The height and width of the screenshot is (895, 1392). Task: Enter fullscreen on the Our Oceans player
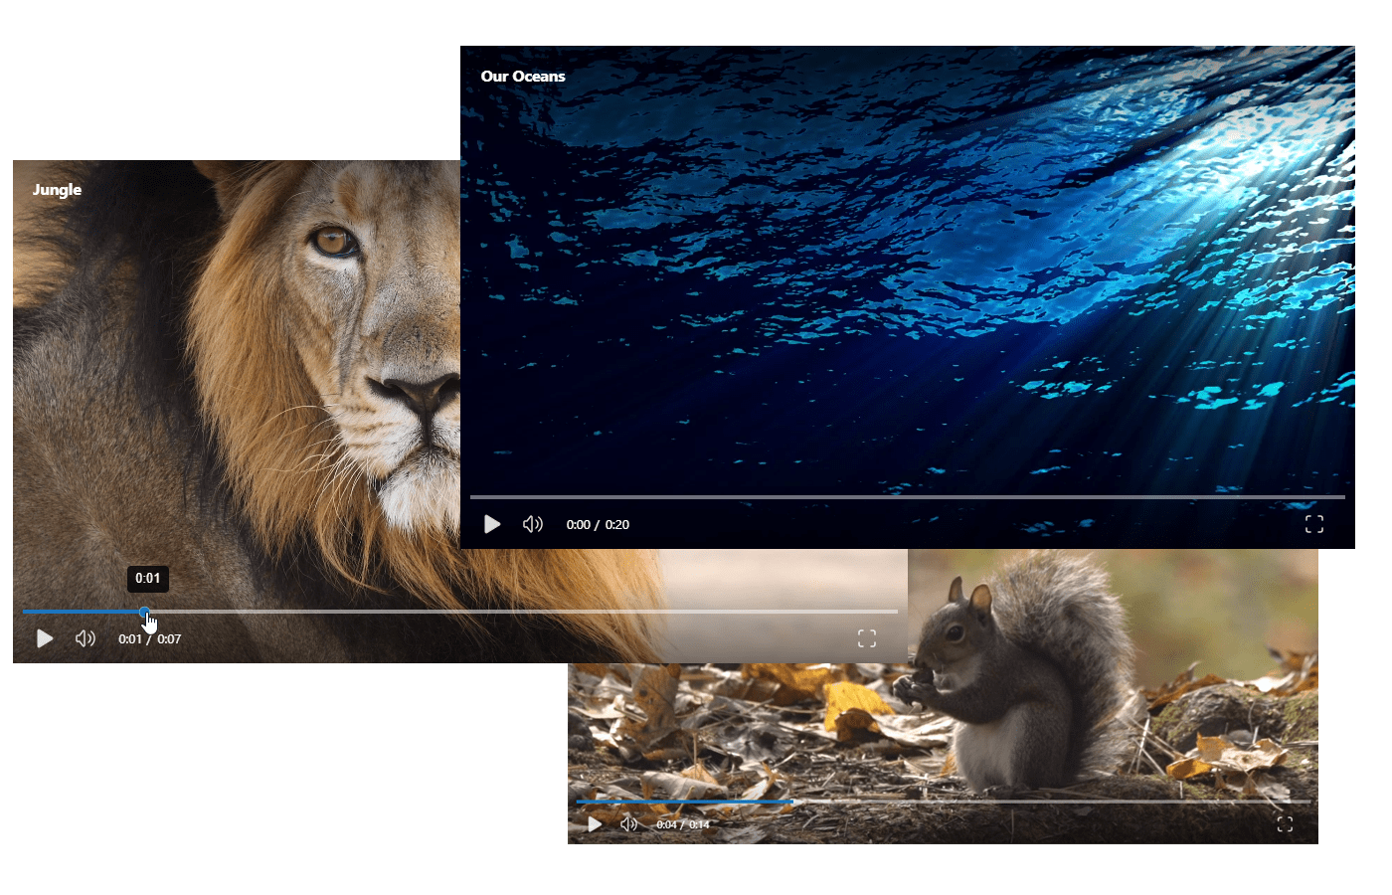[1314, 524]
